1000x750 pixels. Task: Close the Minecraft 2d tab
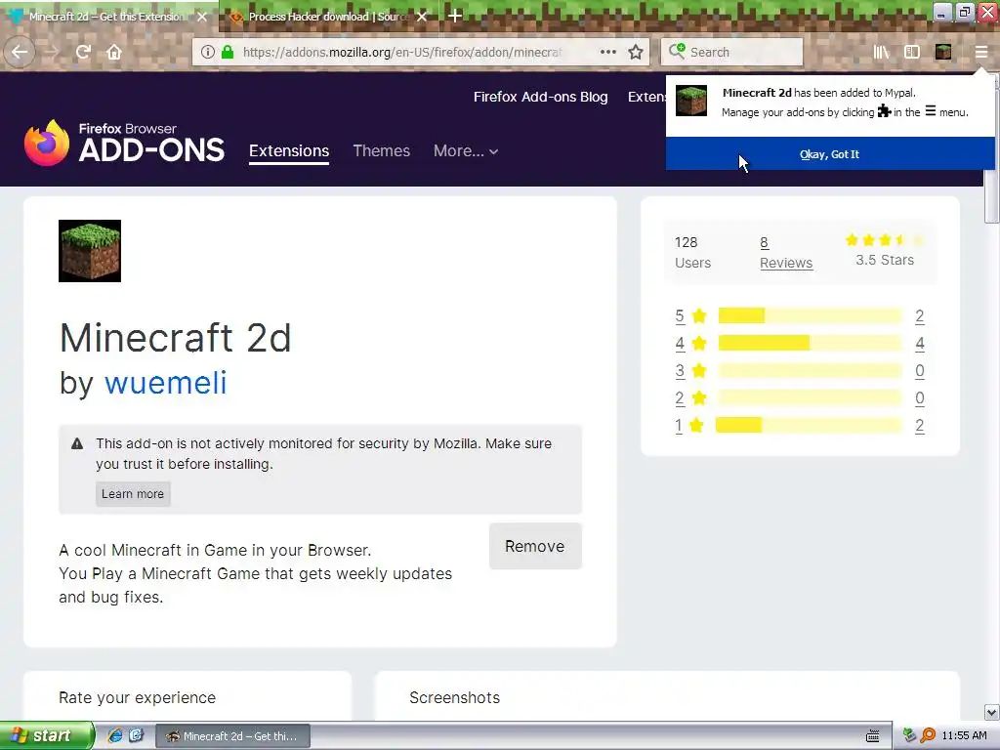[x=202, y=17]
